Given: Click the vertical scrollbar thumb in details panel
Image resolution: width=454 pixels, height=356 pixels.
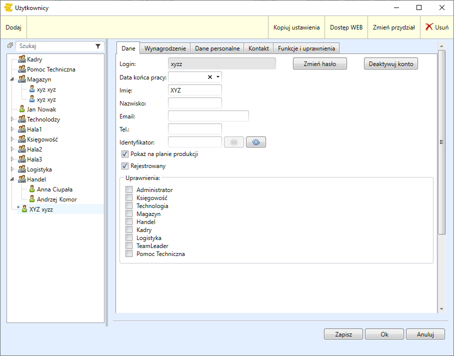Looking at the screenshot, I should tap(441, 142).
